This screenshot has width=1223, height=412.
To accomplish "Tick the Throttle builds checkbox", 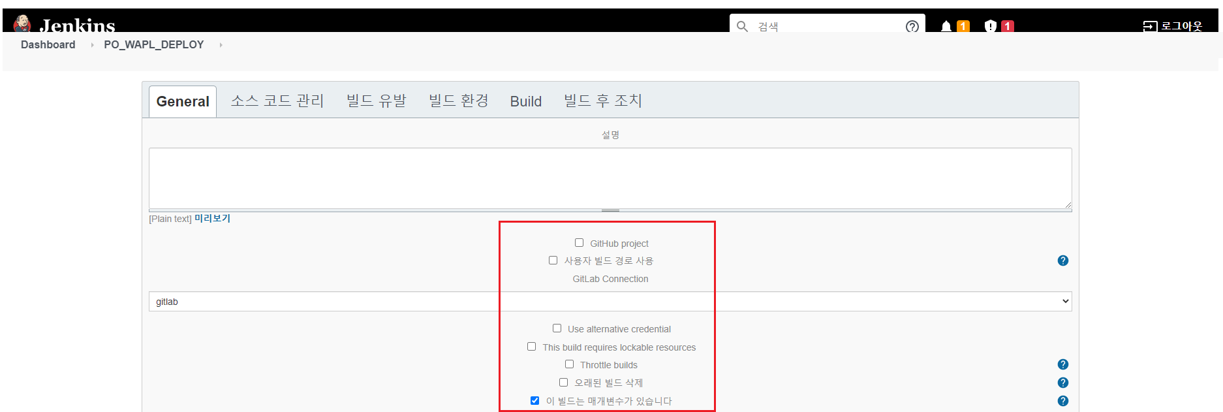I will click(x=569, y=364).
